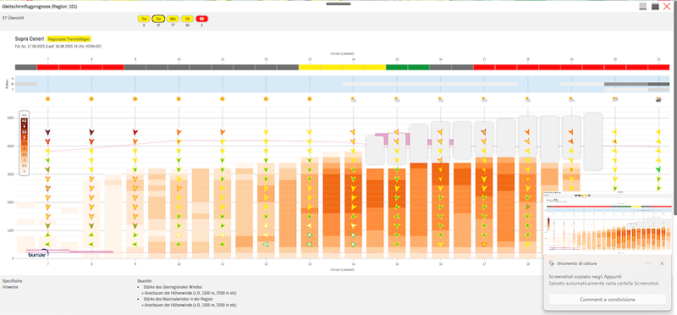Image resolution: width=677 pixels, height=315 pixels.
Task: Click the yellow segment of the flyability bar
Action: [x=343, y=68]
